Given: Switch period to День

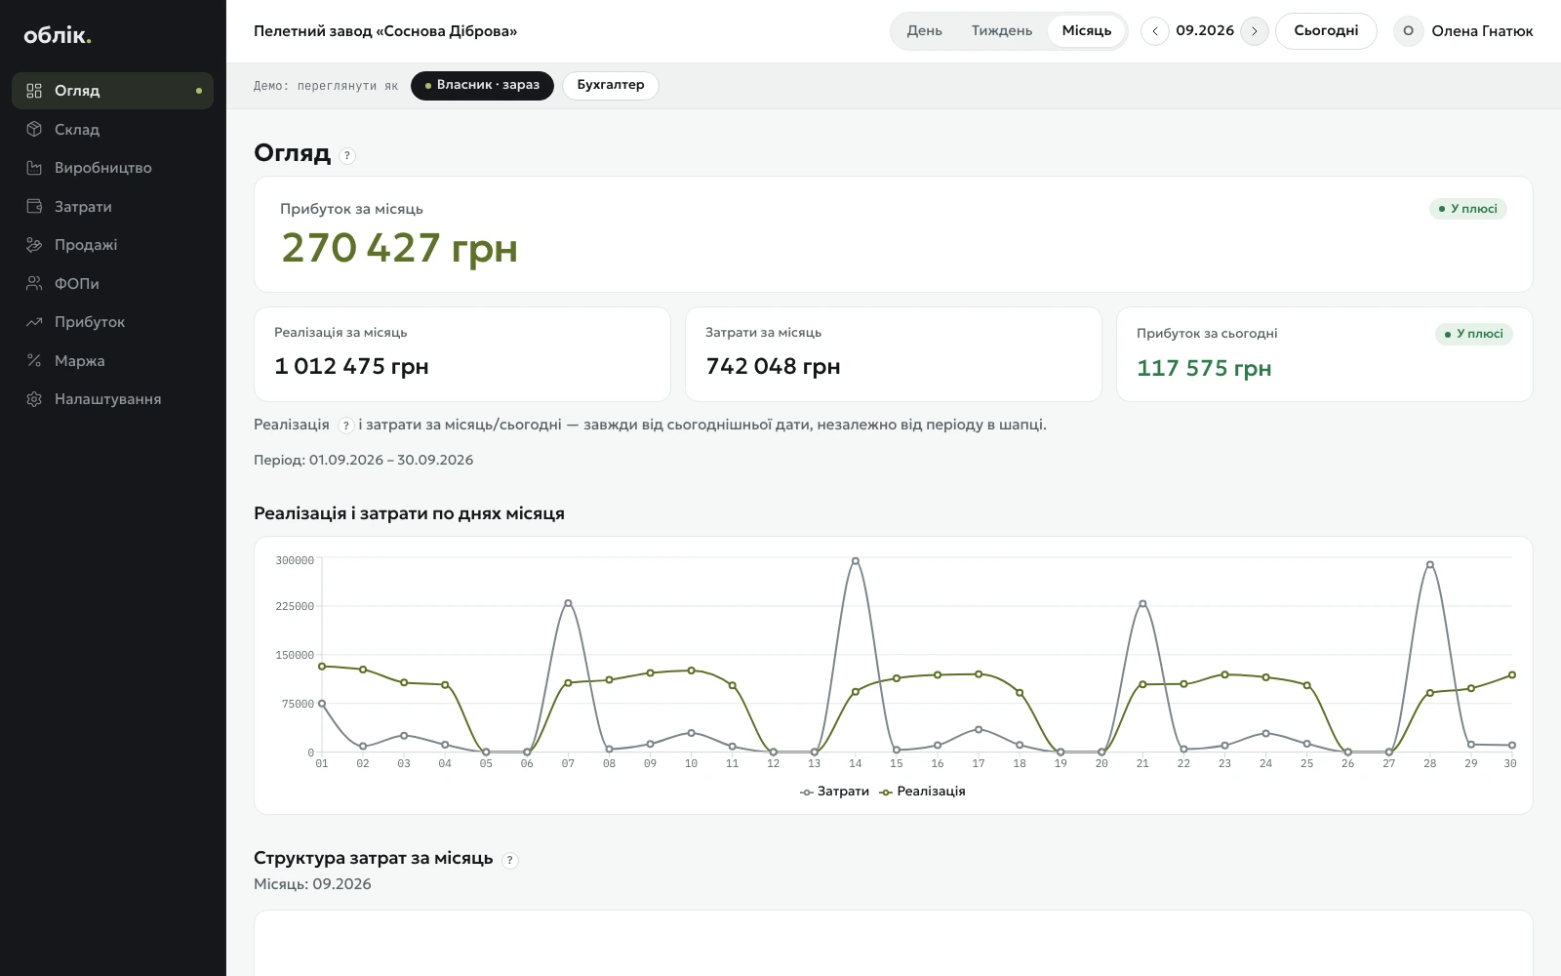Looking at the screenshot, I should 924,31.
